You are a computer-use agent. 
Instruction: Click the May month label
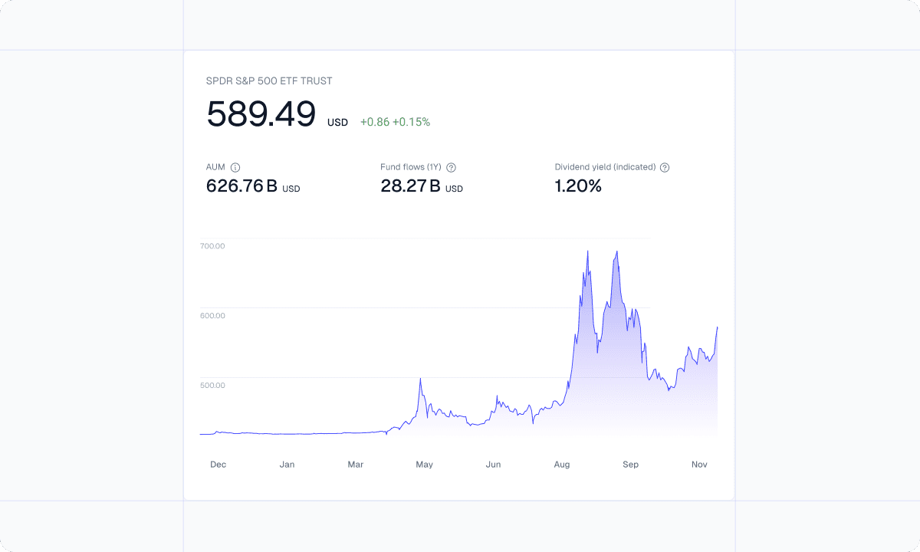point(424,465)
